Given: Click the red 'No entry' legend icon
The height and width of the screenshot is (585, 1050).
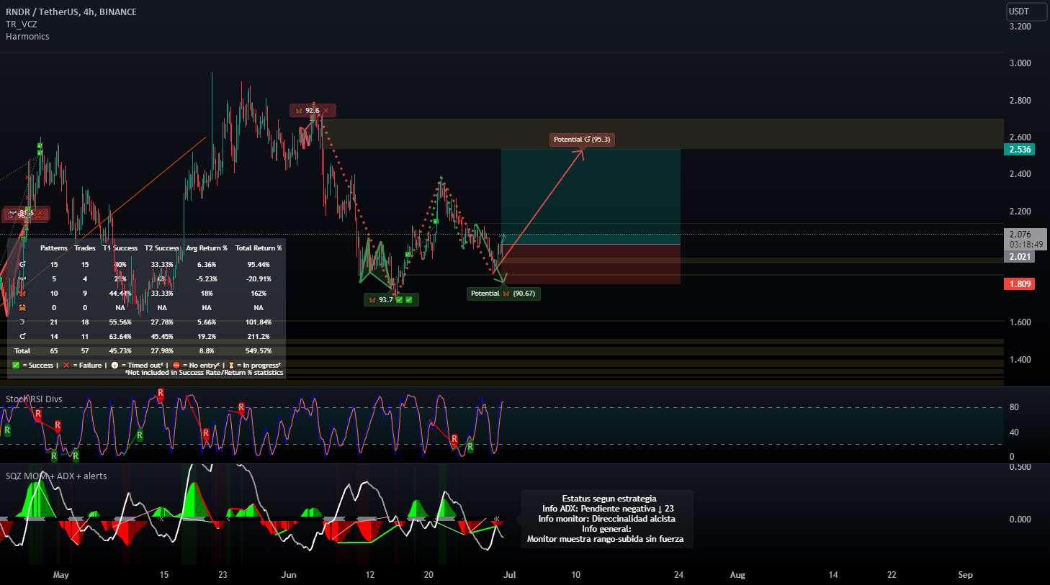Looking at the screenshot, I should coord(176,366).
